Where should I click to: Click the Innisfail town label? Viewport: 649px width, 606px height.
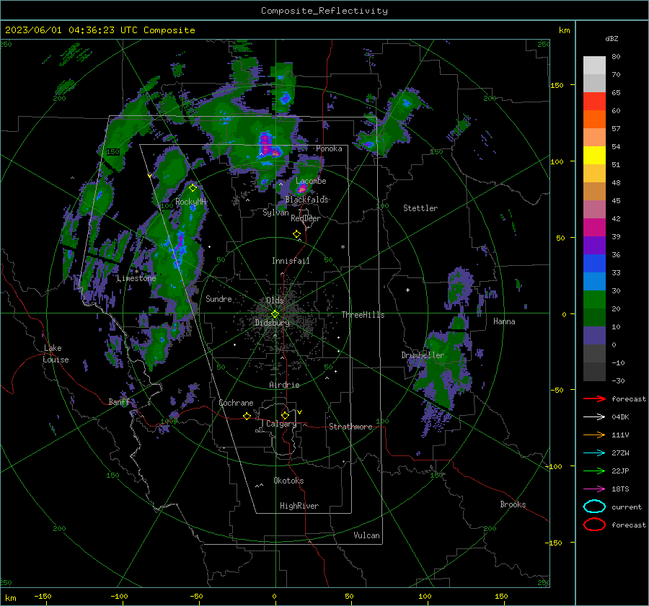click(291, 261)
